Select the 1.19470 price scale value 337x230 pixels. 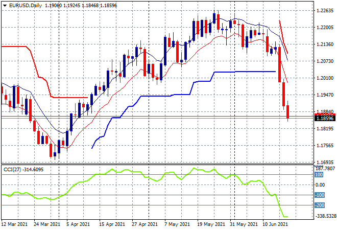click(x=325, y=95)
